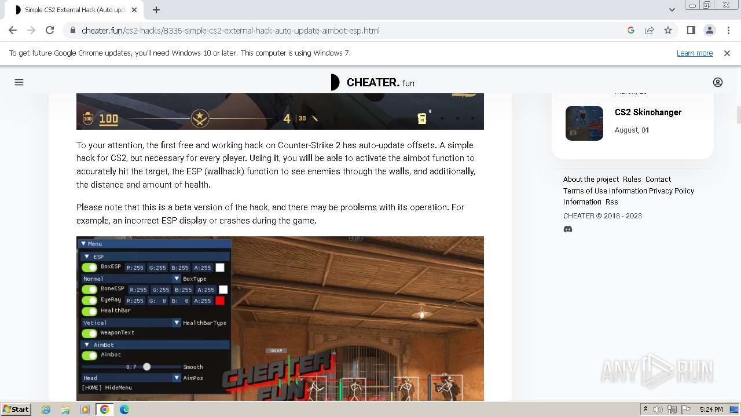Click Learn more in update bar
Viewport: 741px width, 417px height.
[x=695, y=53]
